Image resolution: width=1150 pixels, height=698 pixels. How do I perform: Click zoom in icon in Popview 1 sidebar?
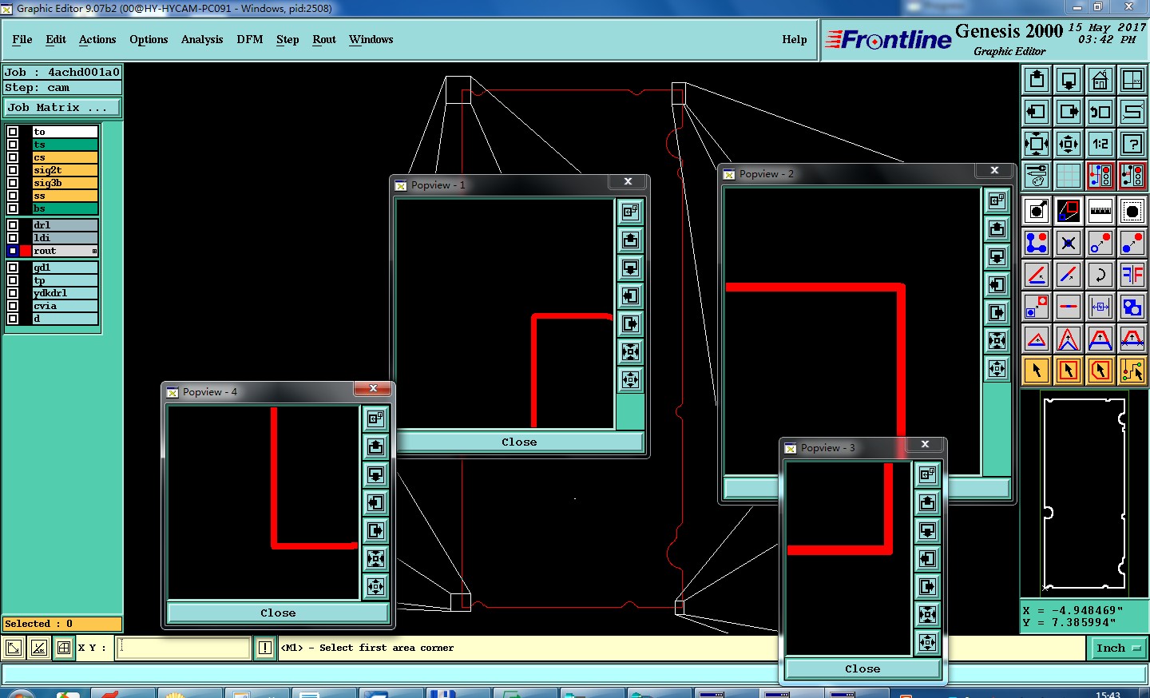(631, 351)
